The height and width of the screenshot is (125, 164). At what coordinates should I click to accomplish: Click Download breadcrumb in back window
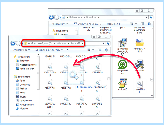91,18
